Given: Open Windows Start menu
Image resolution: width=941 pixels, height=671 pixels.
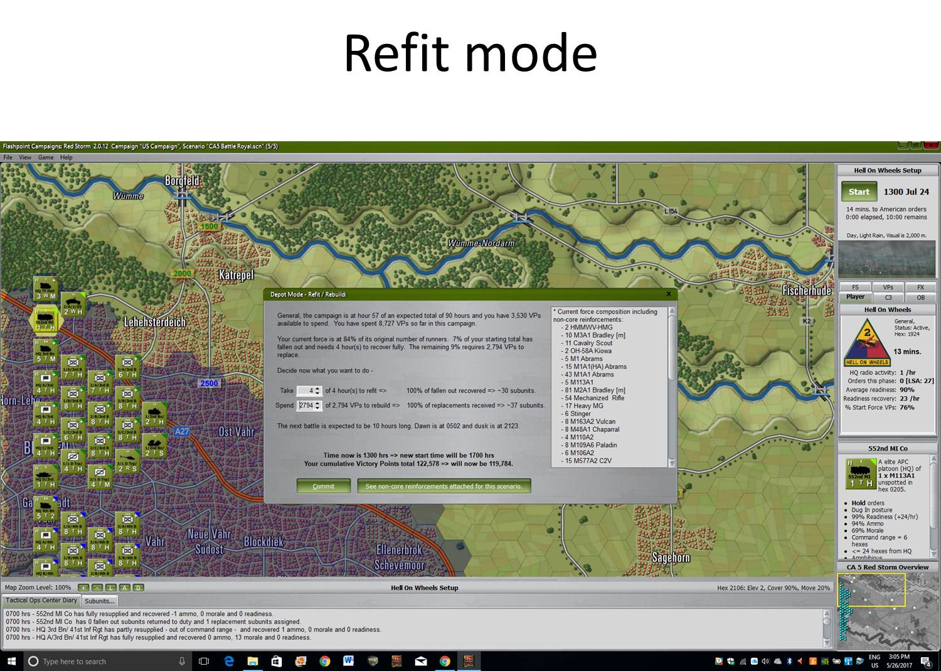Looking at the screenshot, I should [11, 661].
